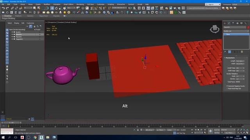250x140 pixels.
Task: Toggle the Percent Snap tool
Action: click(100, 8)
